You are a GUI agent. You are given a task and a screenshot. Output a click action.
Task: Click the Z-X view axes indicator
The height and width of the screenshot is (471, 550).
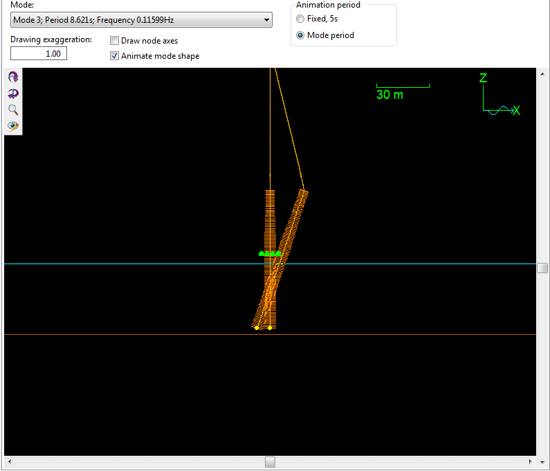(499, 97)
